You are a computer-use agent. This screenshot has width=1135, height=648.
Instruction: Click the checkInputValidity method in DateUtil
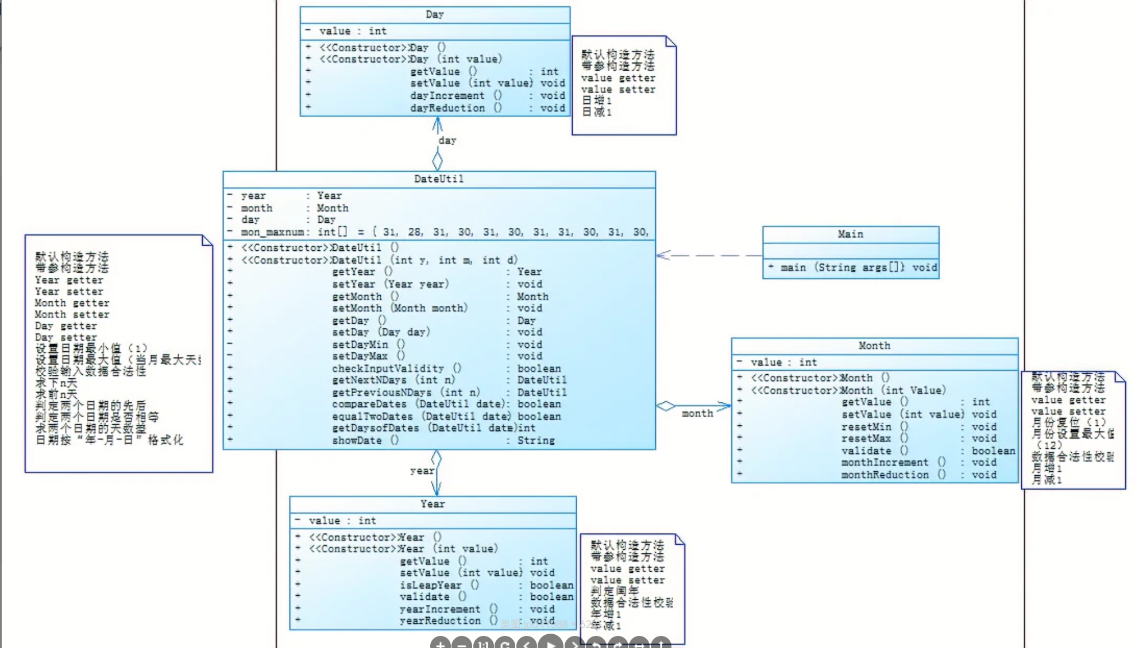pos(396,368)
